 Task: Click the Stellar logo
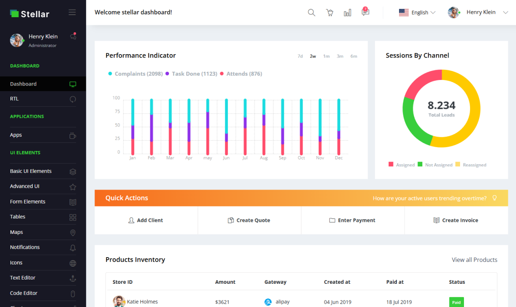pos(30,14)
